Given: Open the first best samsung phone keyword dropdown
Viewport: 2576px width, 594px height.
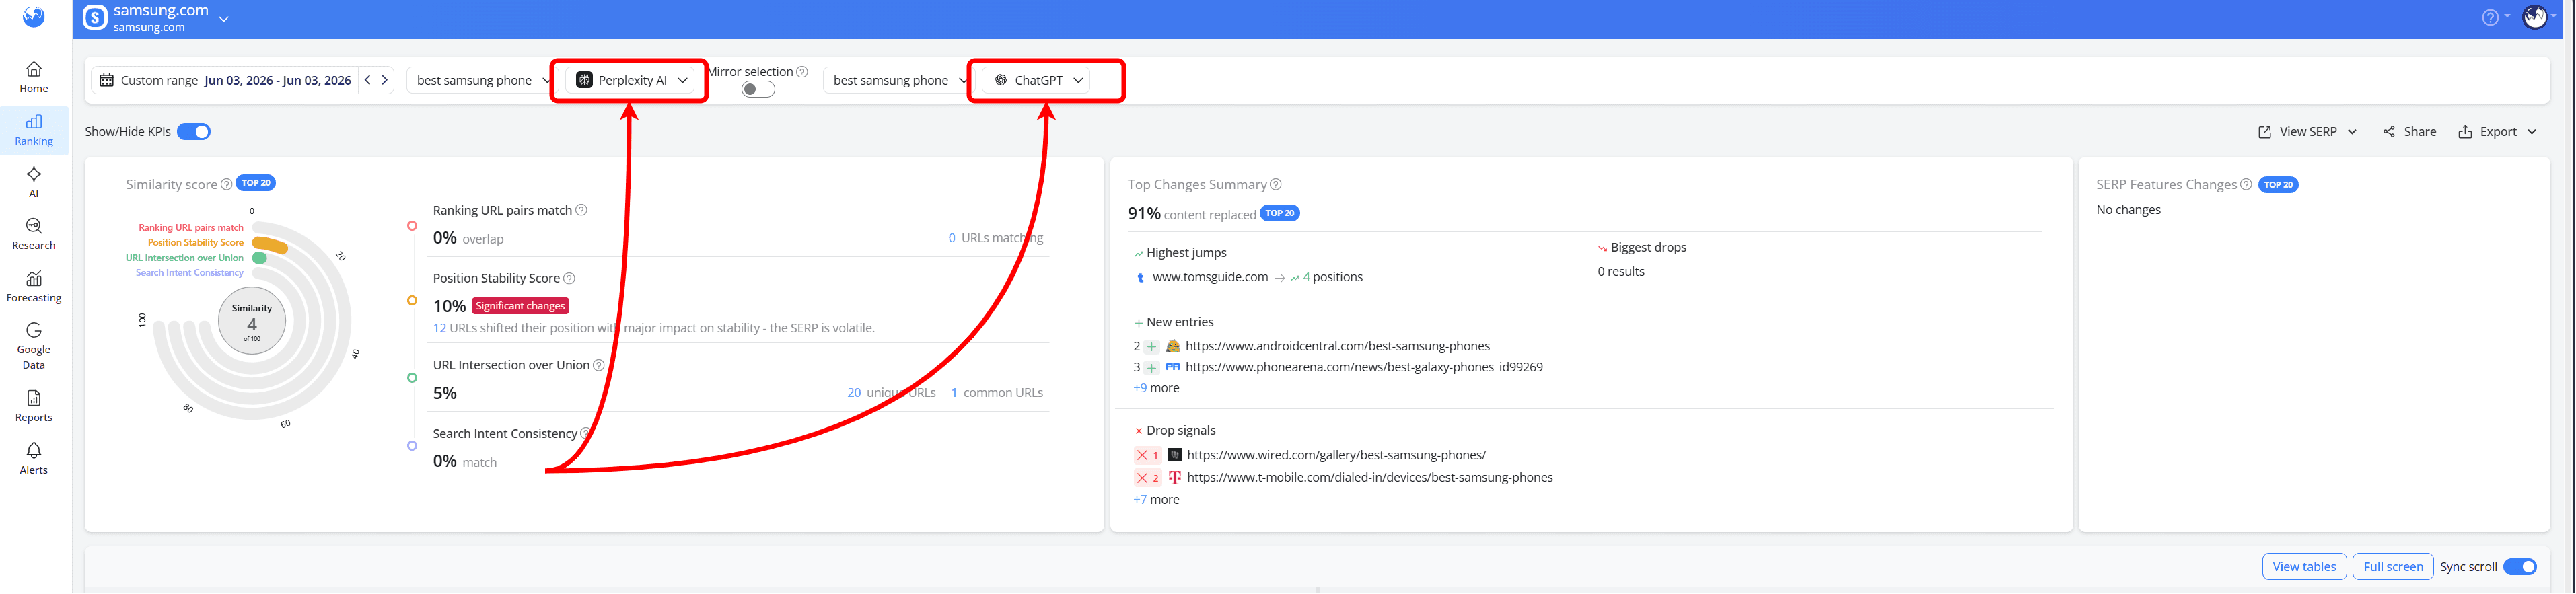Looking at the screenshot, I should point(482,80).
